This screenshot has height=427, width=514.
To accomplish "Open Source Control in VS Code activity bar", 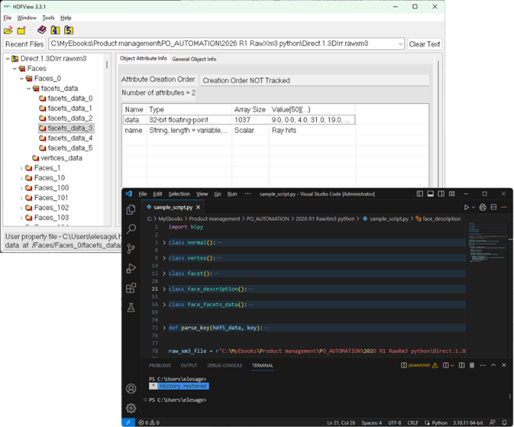I will click(x=131, y=248).
